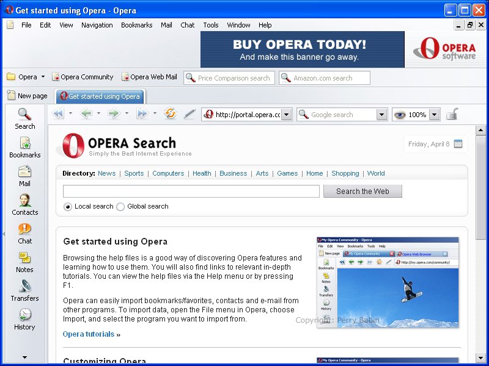Open the Opera Web Mail bookmark
Viewport: 489px width, 366px height.
tap(149, 77)
